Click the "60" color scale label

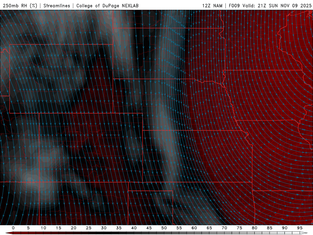point(194,228)
